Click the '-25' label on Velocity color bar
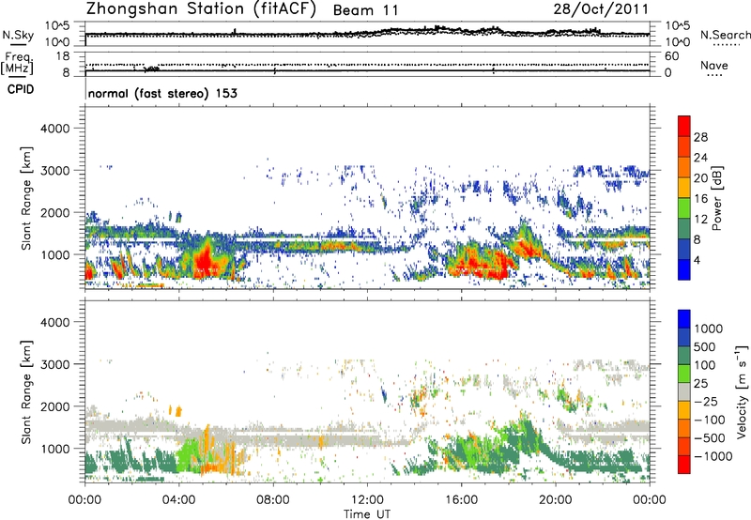 point(706,402)
